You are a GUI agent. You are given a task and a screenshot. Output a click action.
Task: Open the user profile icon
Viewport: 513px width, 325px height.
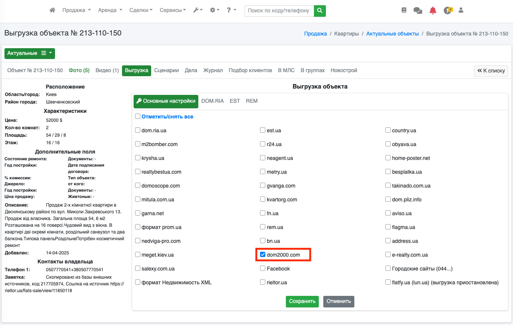point(461,10)
